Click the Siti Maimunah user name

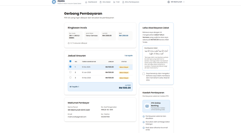click(177, 2)
